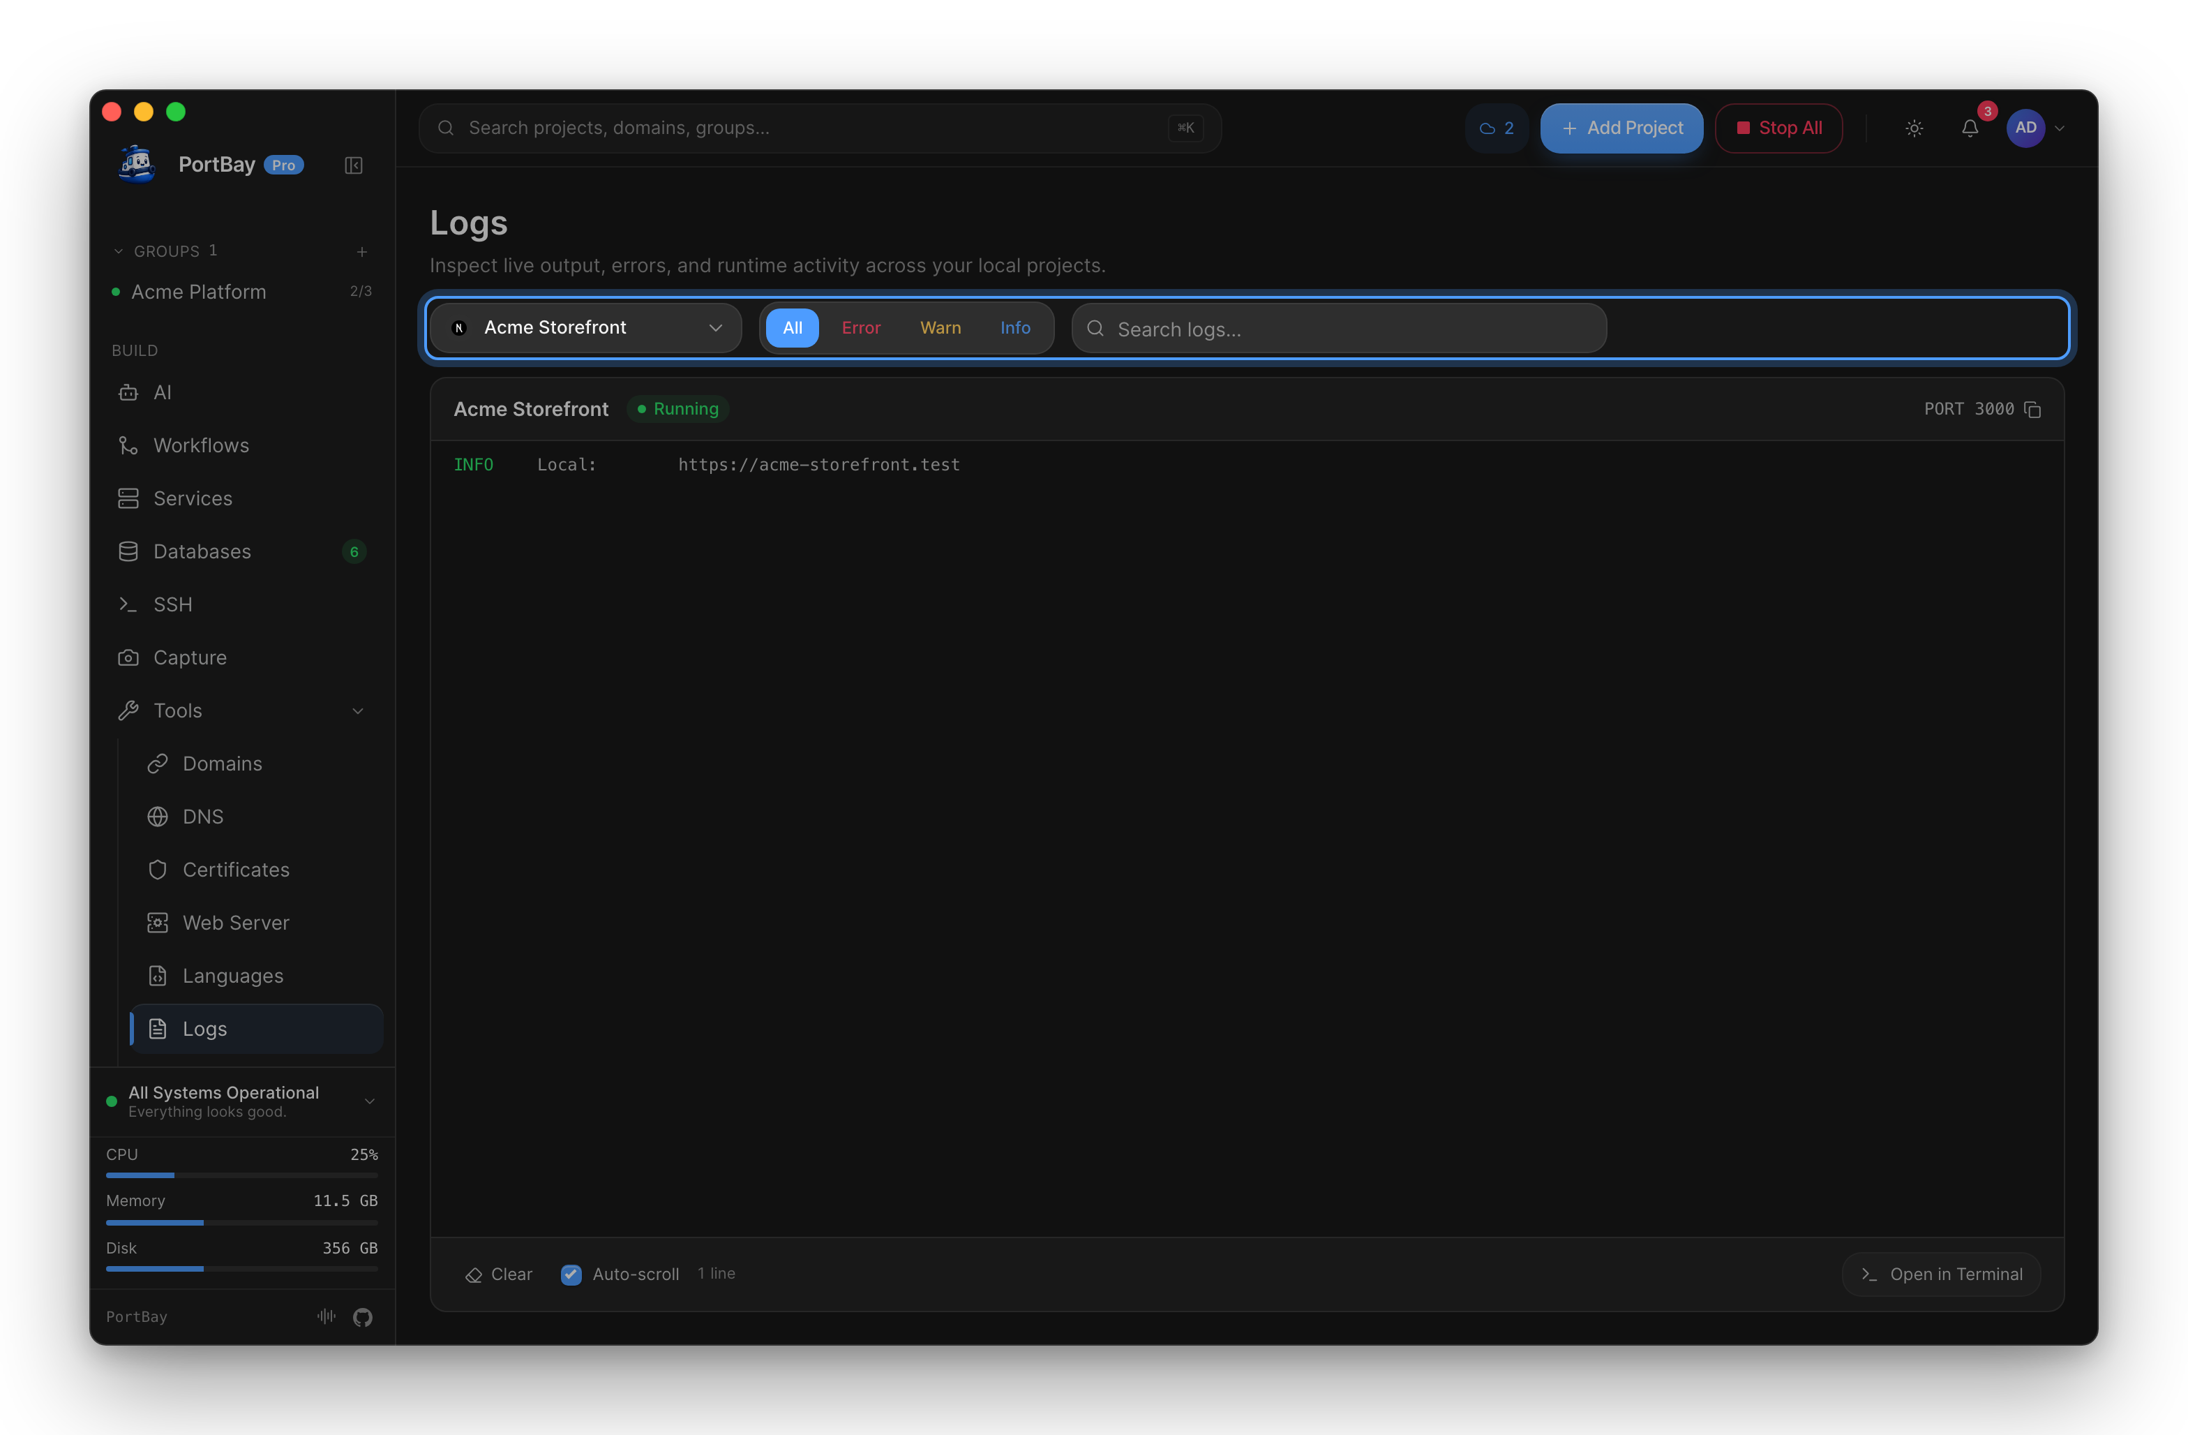Select the Acme Platform group
This screenshot has height=1435, width=2188.
point(243,292)
